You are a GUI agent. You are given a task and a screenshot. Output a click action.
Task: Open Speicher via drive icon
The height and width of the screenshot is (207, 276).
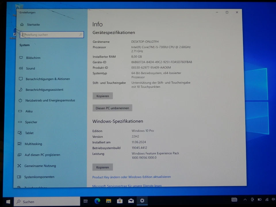tap(21, 122)
